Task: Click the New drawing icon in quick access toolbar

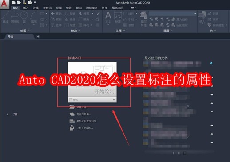Action: [13, 2]
